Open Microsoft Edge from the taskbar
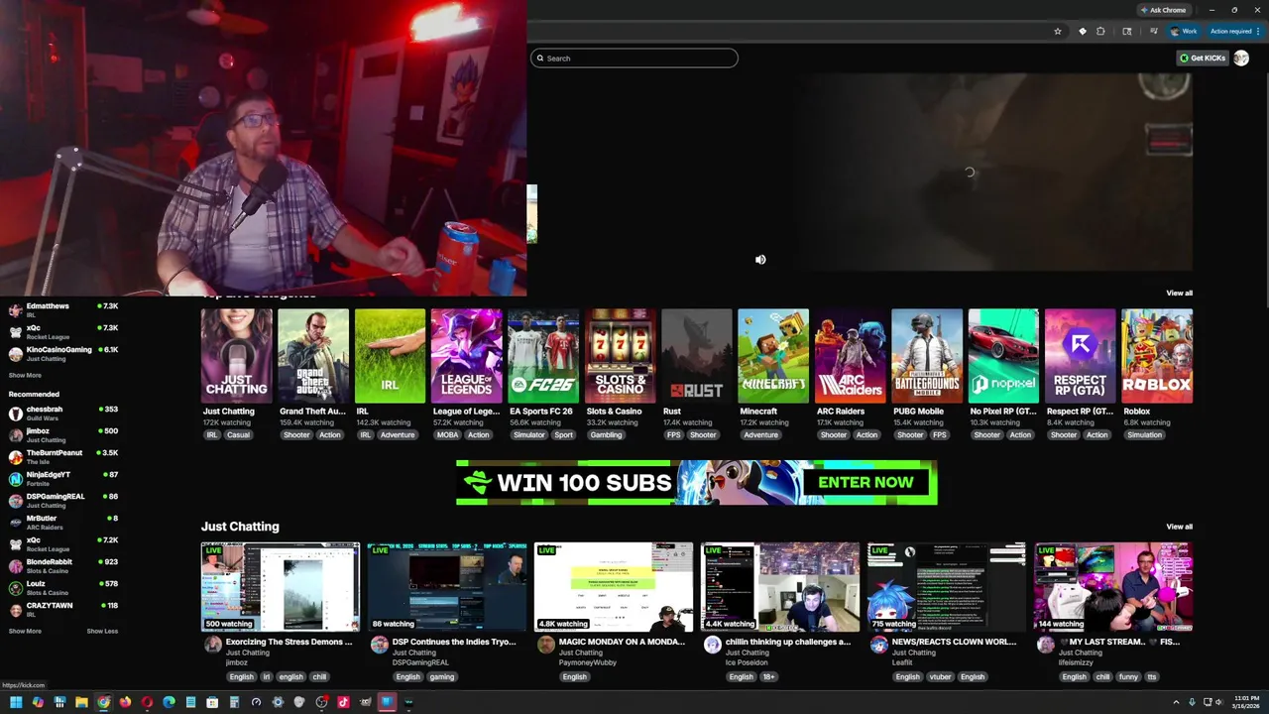This screenshot has width=1269, height=714. [169, 702]
